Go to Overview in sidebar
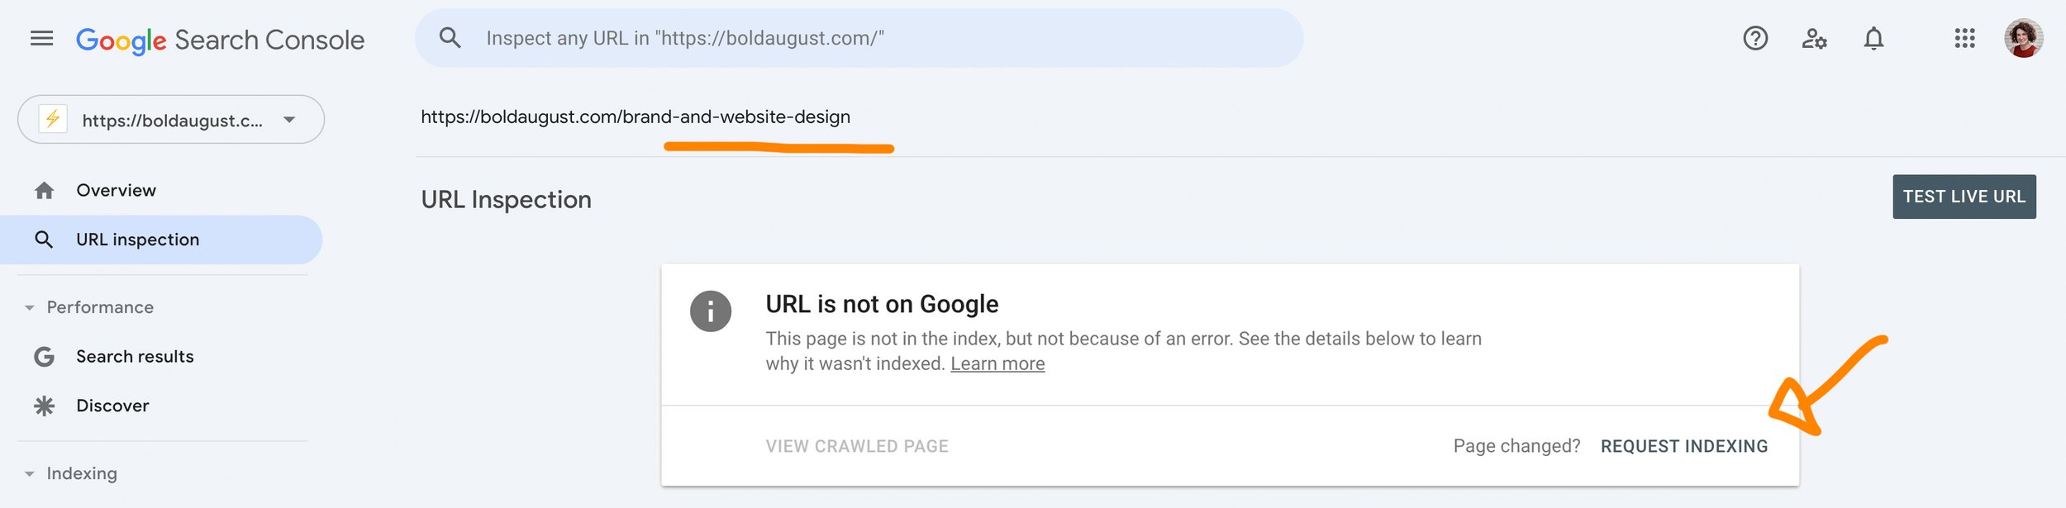Viewport: 2066px width, 508px height. point(116,191)
